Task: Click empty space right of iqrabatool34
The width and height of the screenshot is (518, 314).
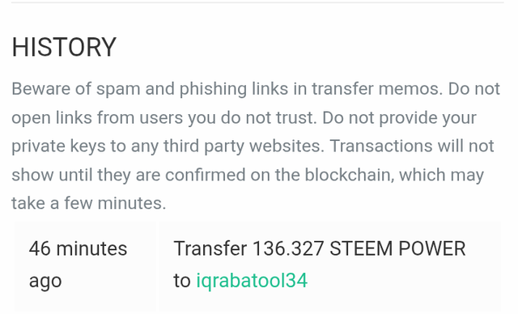Action: click(x=403, y=281)
